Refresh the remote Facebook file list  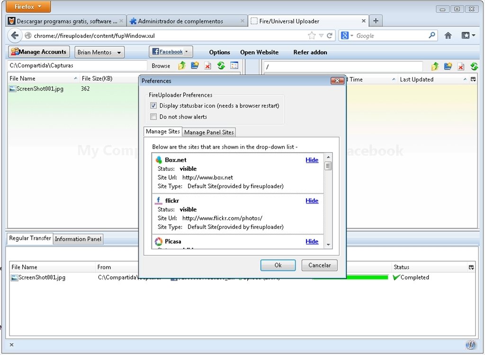click(474, 66)
